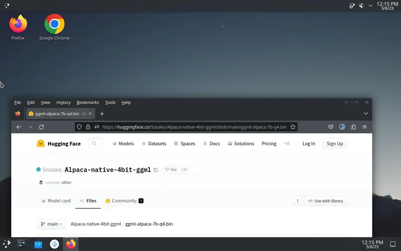Click the License: other tag

point(55,182)
